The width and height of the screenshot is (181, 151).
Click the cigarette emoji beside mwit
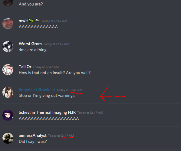coord(37,20)
